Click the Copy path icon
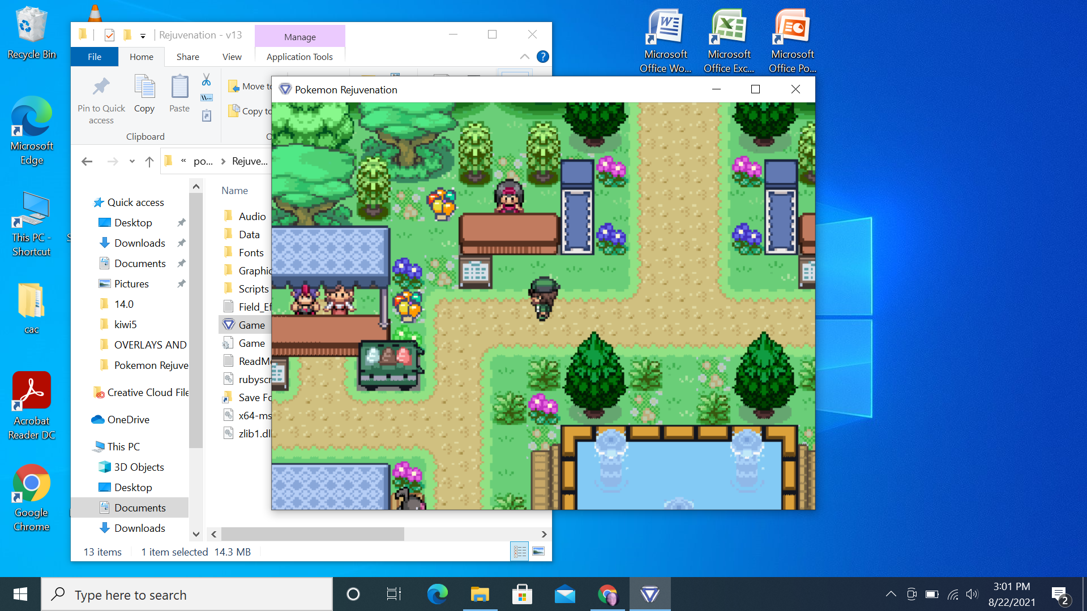 pos(206,98)
